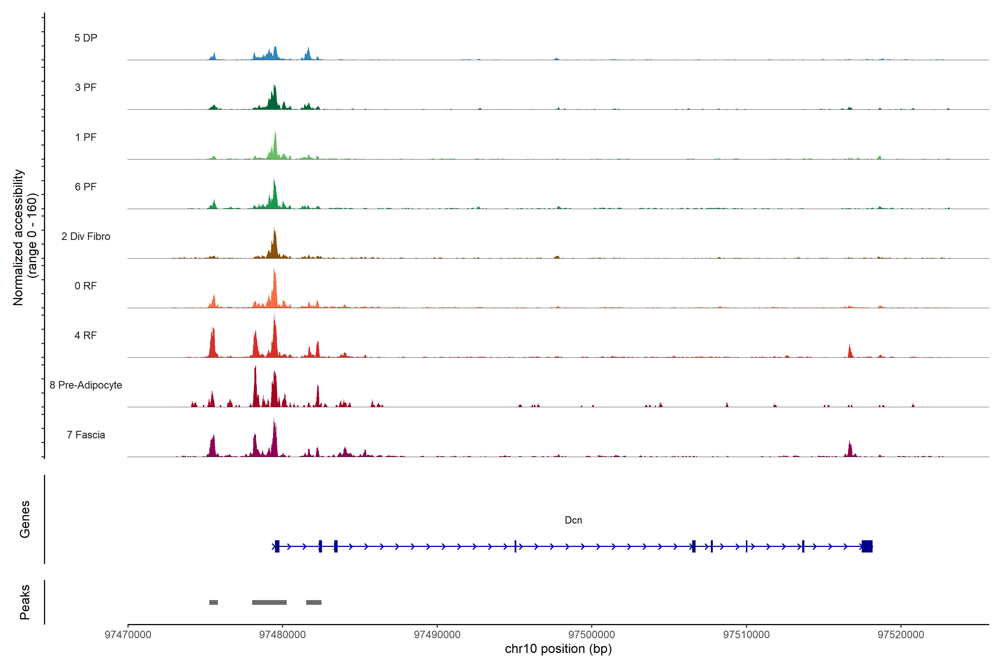Click the rightmost gray peak bar

point(314,602)
